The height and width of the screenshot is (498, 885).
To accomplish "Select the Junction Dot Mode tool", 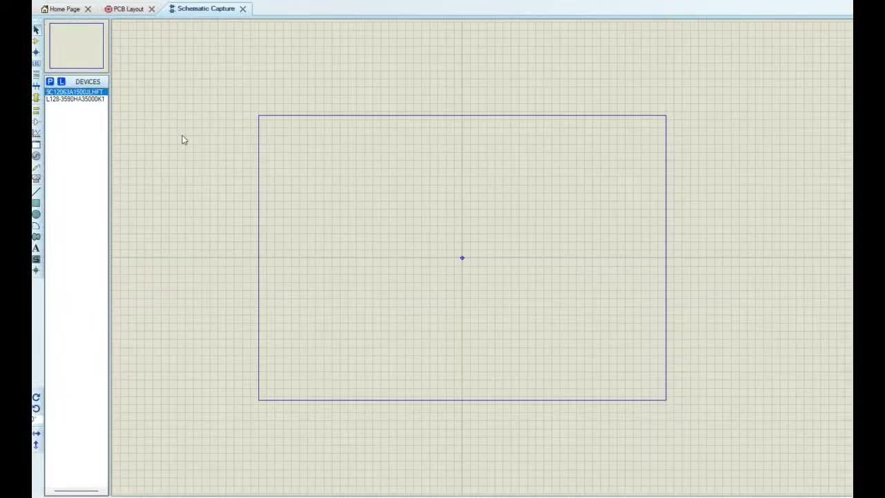I will click(x=36, y=53).
